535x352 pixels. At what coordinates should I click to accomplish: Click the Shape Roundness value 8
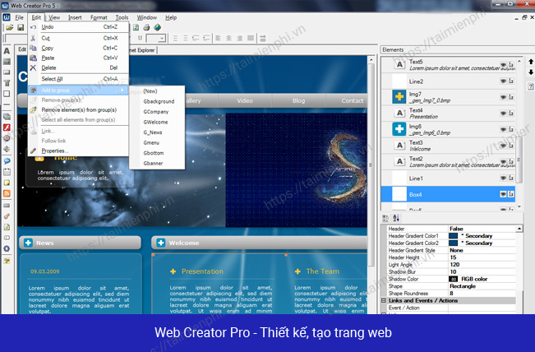(451, 294)
